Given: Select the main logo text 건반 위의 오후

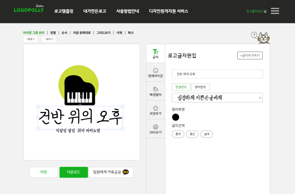Looking at the screenshot, I should coord(80,117).
